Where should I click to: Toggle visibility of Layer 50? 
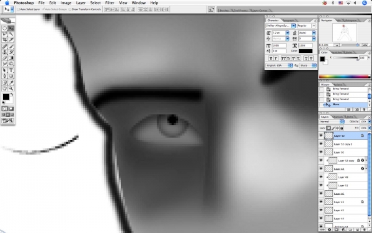(x=321, y=152)
